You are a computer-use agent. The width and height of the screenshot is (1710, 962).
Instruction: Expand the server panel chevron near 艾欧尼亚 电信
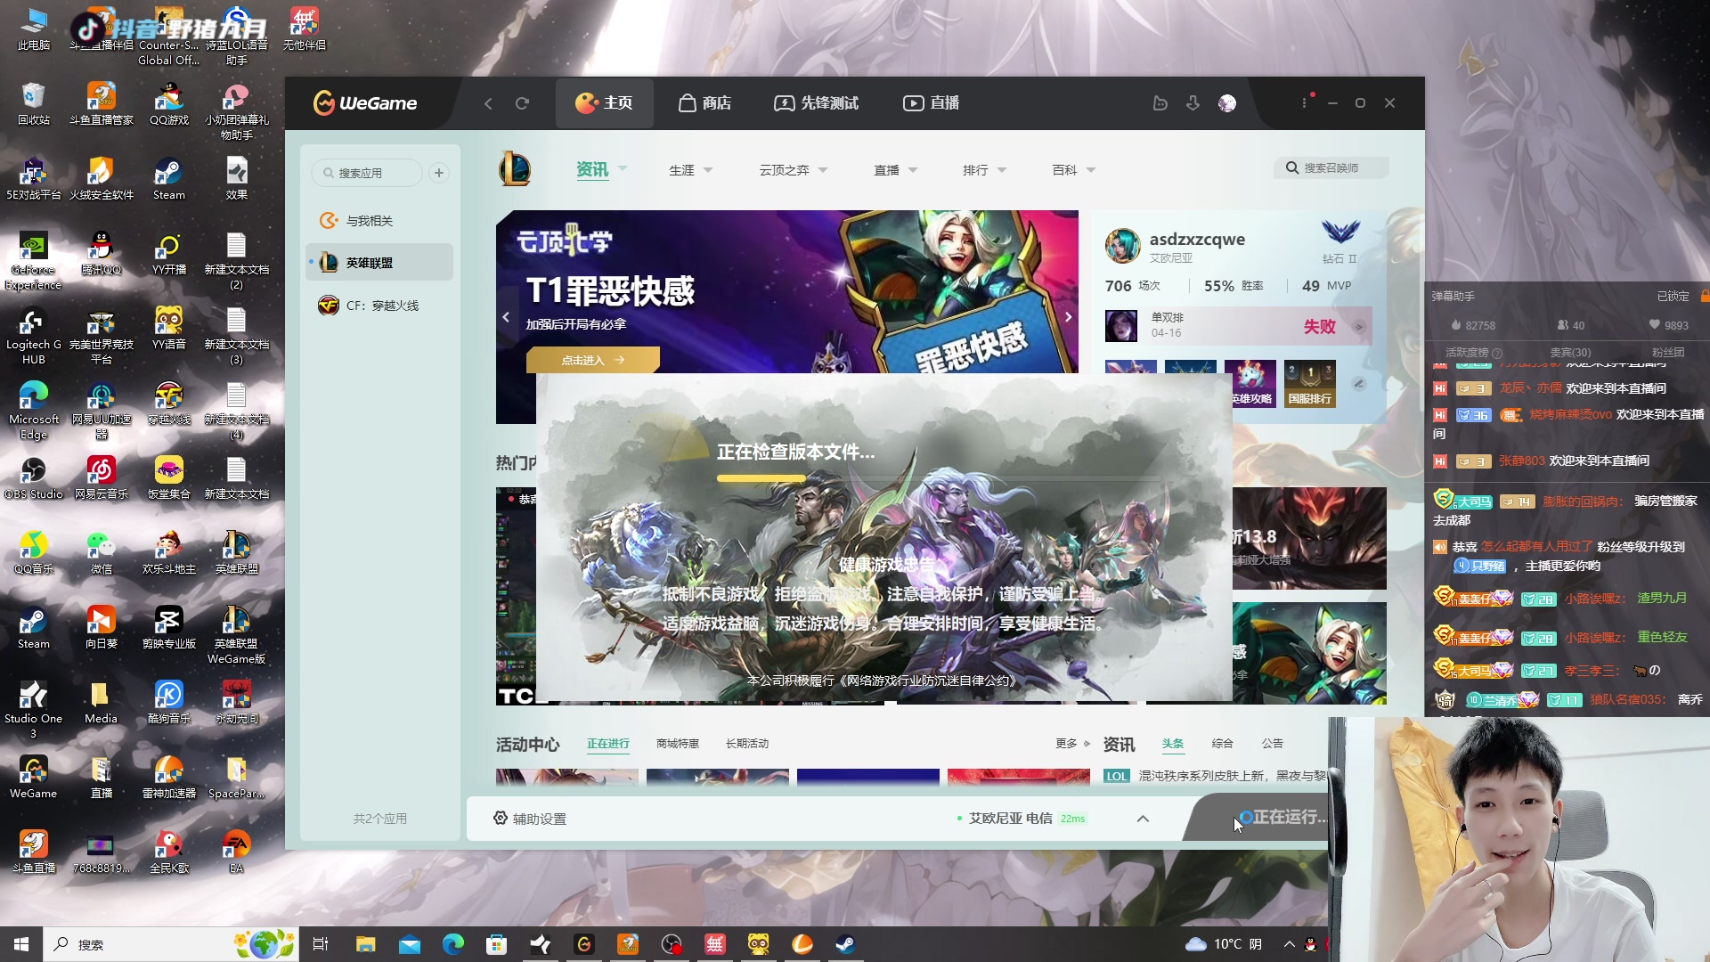(1143, 819)
